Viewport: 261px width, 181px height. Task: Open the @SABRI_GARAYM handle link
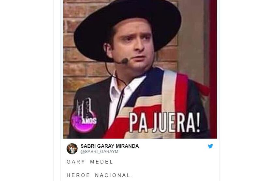pos(100,152)
